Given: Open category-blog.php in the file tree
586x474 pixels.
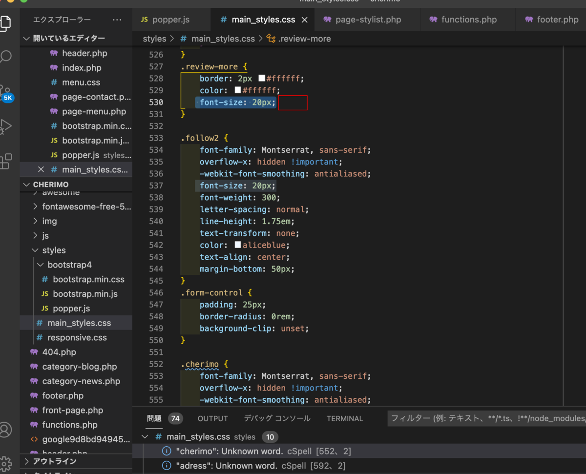Looking at the screenshot, I should (80, 367).
